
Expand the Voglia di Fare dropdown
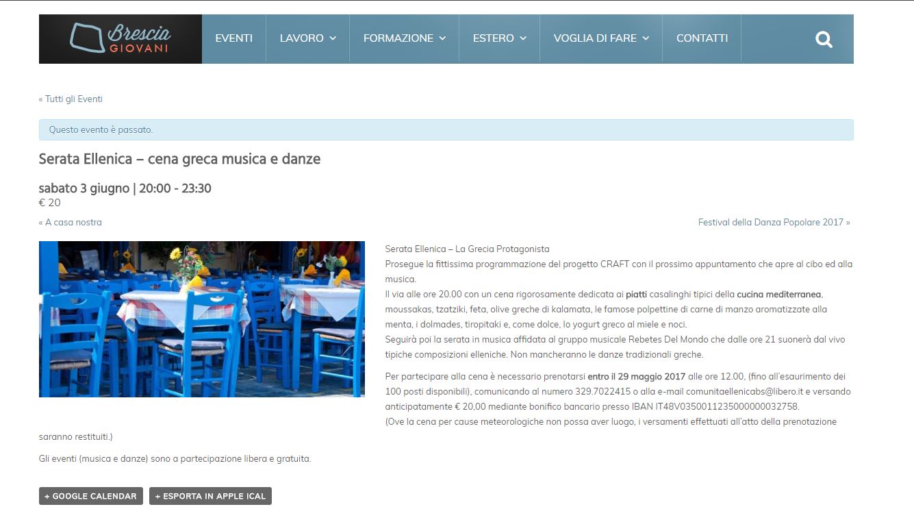coord(601,38)
